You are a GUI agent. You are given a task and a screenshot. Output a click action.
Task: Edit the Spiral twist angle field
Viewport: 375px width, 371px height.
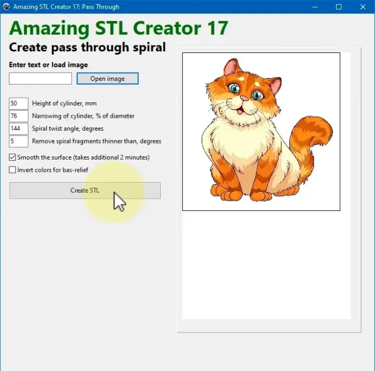pos(19,129)
